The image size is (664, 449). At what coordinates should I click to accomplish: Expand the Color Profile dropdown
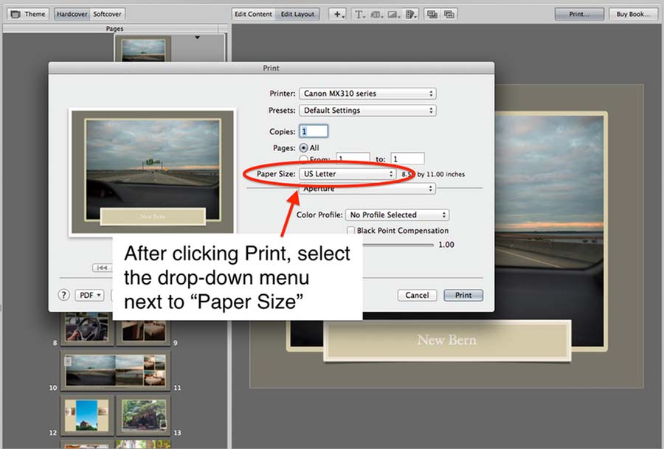tap(397, 215)
